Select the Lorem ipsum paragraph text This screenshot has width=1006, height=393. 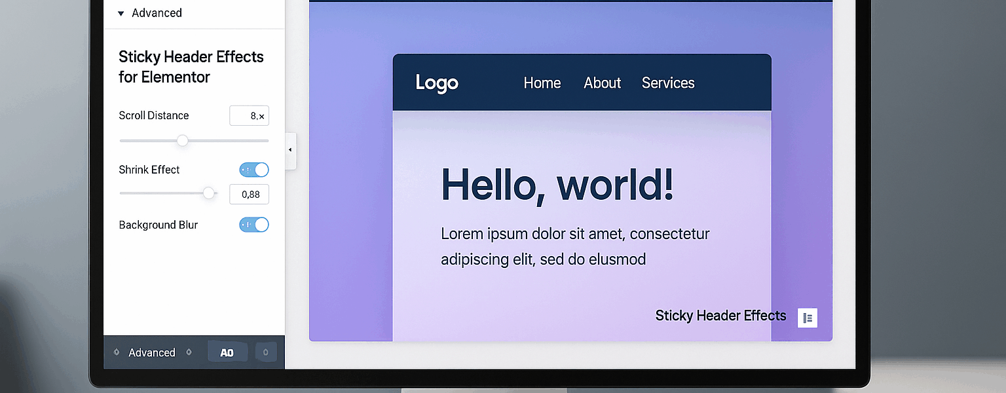coord(576,246)
